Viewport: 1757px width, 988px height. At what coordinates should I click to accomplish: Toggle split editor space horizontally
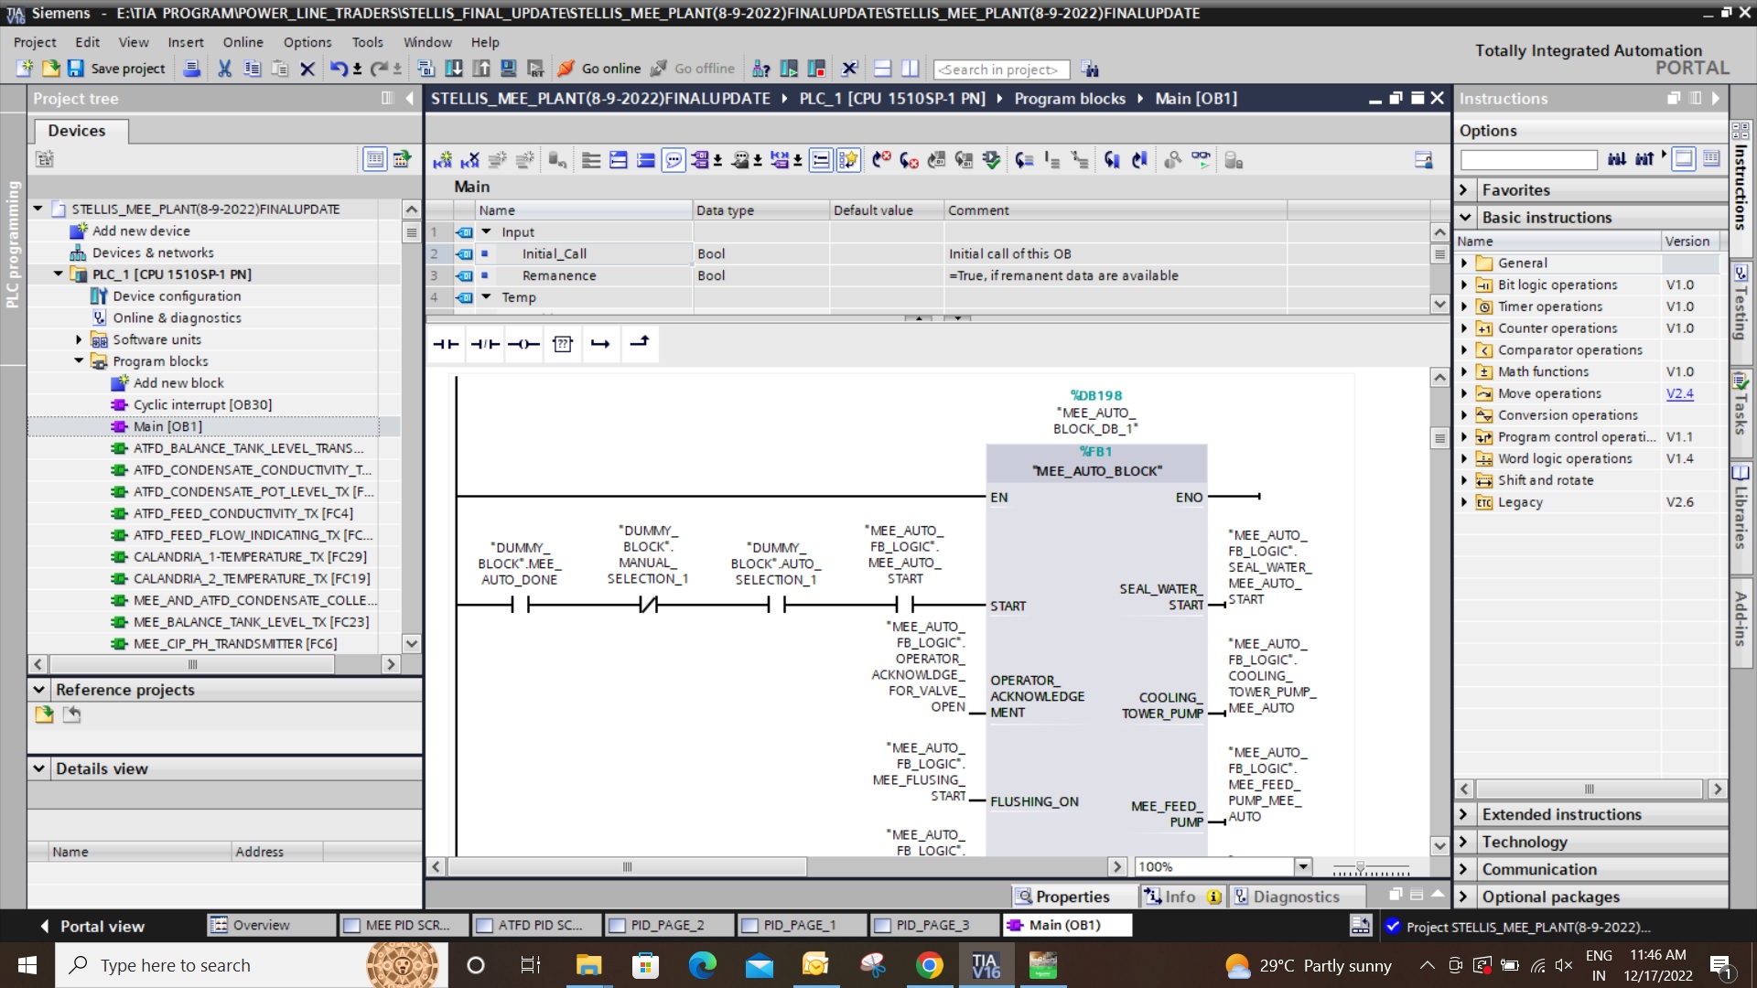tap(883, 69)
